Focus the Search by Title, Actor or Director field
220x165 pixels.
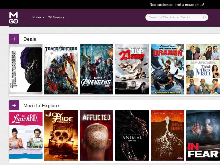[x=176, y=17]
